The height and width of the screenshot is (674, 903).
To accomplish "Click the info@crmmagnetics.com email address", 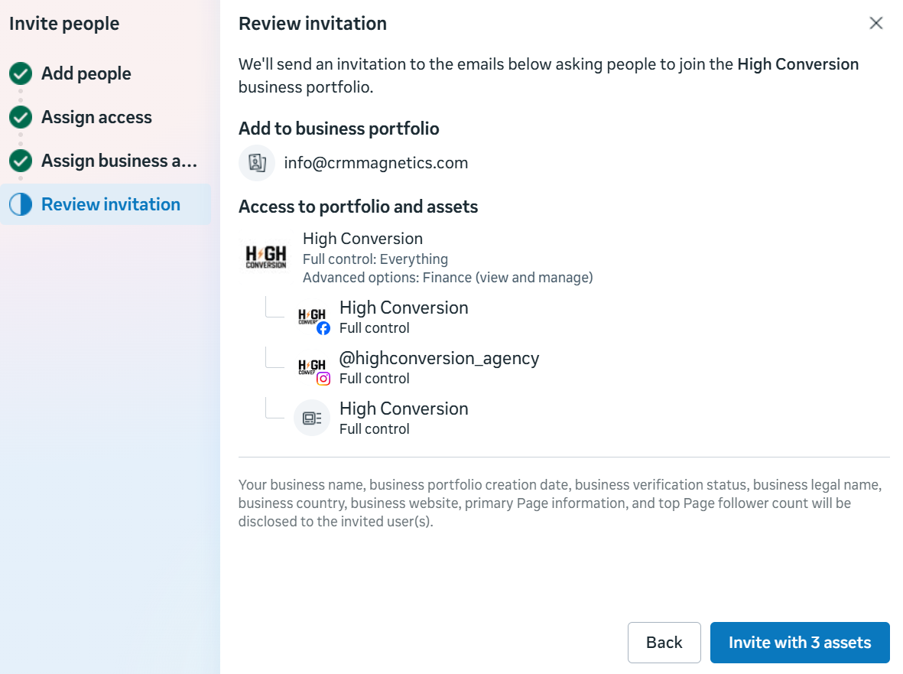I will (x=376, y=163).
